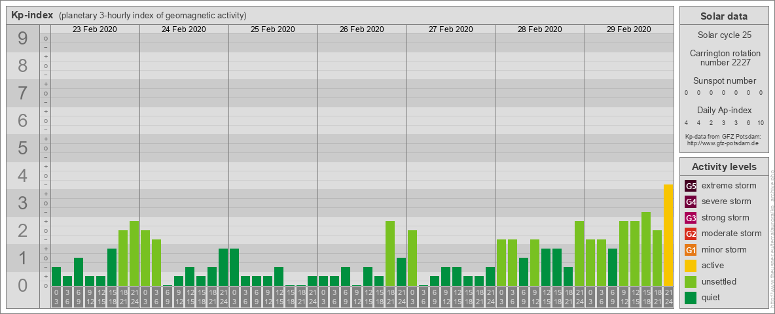Click the Ap-index value 10
775x314 pixels.
760,123
